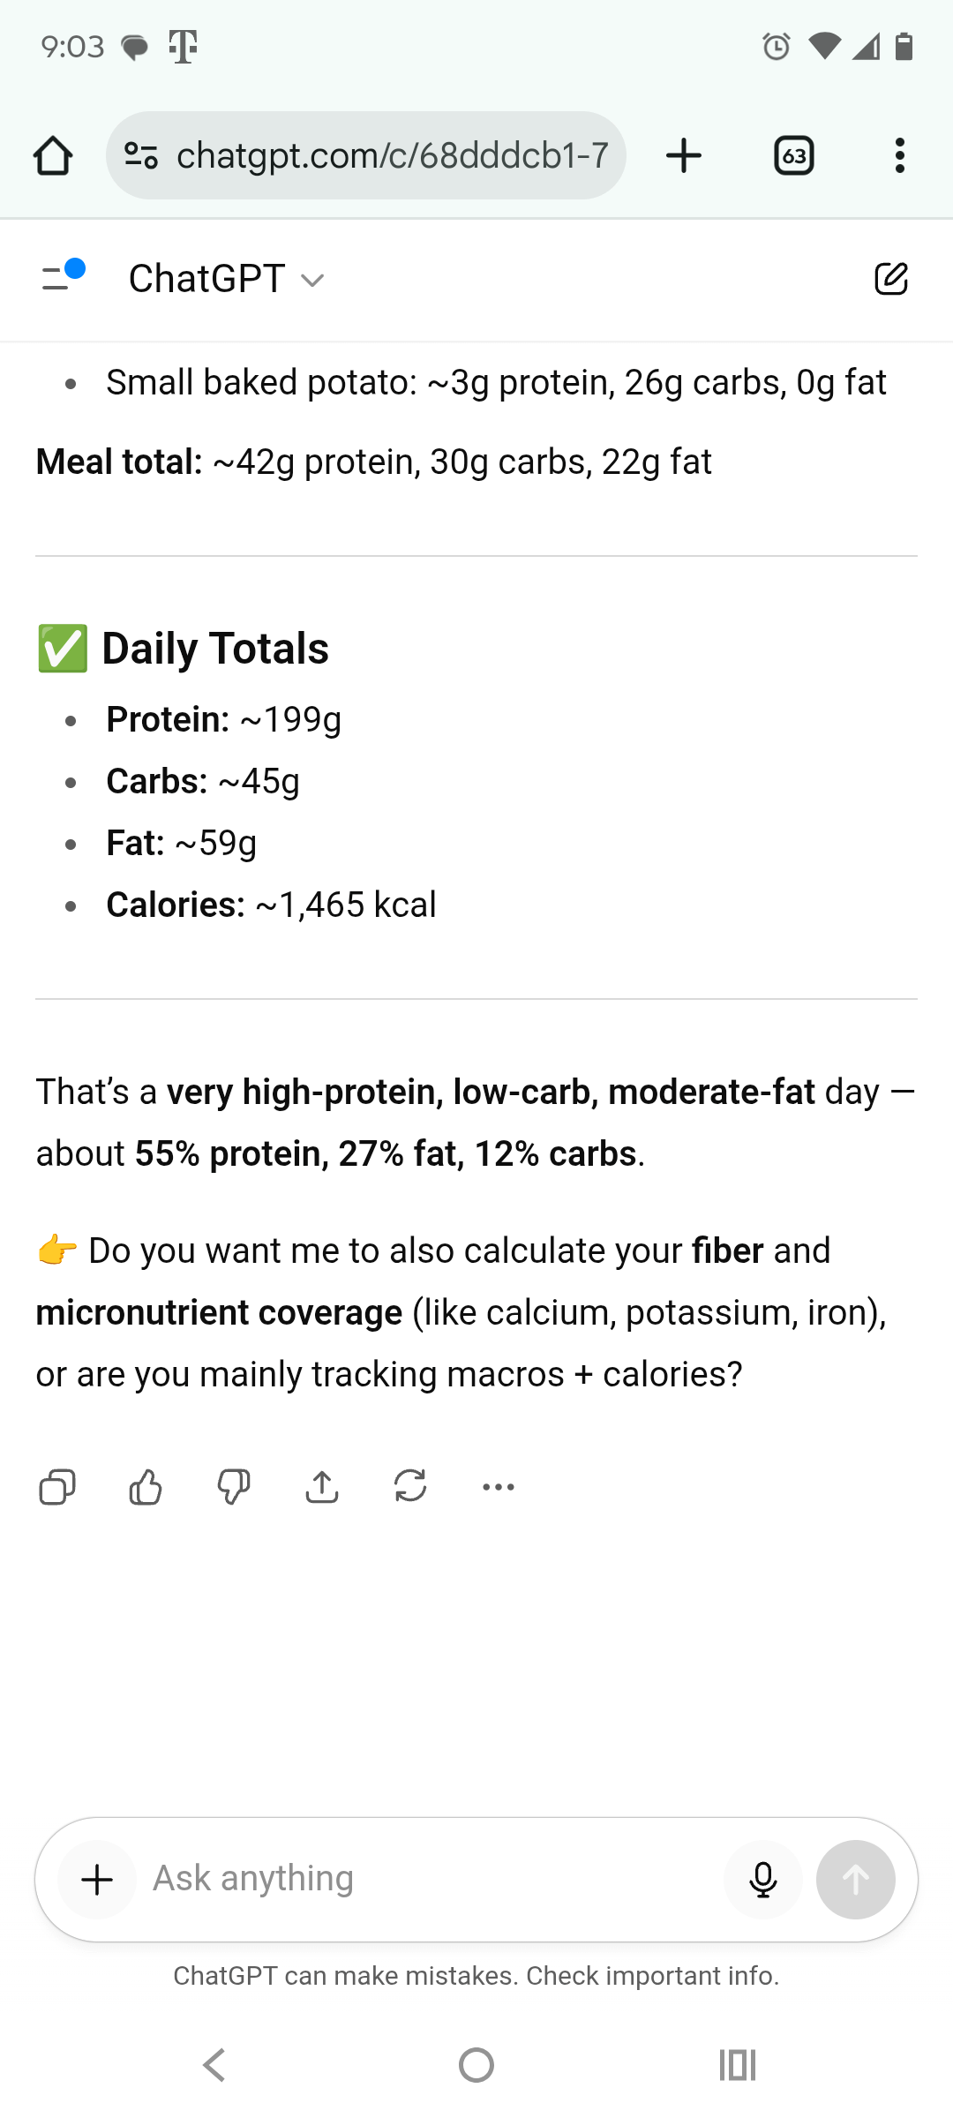Image resolution: width=953 pixels, height=2118 pixels.
Task: Tap the microphone for voice input
Action: (762, 1879)
